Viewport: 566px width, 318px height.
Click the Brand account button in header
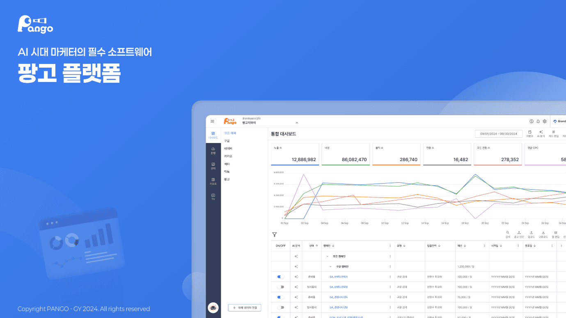[x=559, y=121]
